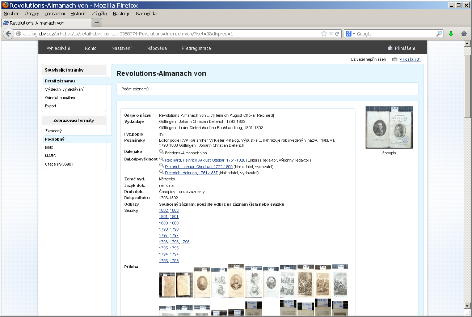The height and width of the screenshot is (317, 472).
Task: Open volume link 1795:
Action: point(164,248)
